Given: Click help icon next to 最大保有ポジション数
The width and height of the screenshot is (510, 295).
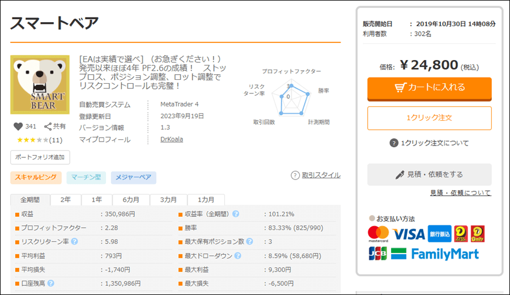Looking at the screenshot, I should 249,242.
